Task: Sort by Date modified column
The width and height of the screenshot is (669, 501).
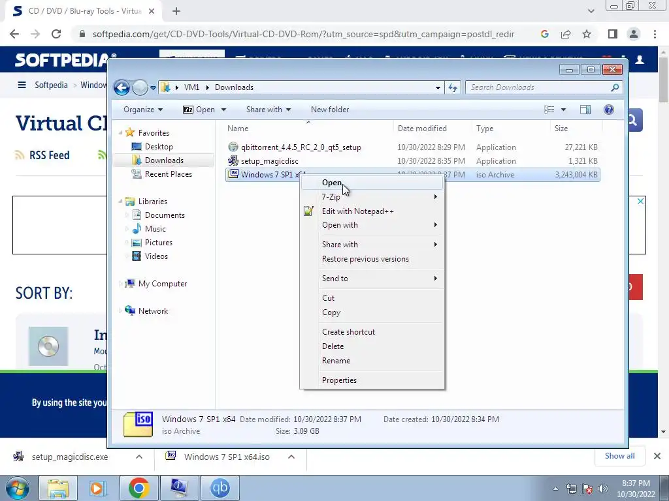Action: 422,129
